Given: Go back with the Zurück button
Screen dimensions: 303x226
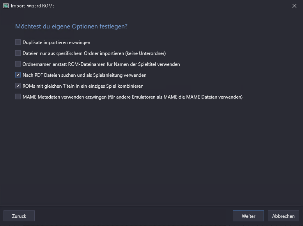Looking at the screenshot, I should 19,216.
